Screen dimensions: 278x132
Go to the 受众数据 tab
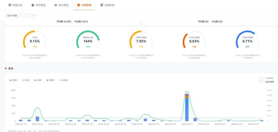[x=62, y=5]
